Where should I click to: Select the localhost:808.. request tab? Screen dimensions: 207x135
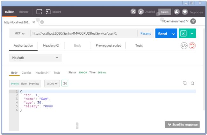pos(17,22)
